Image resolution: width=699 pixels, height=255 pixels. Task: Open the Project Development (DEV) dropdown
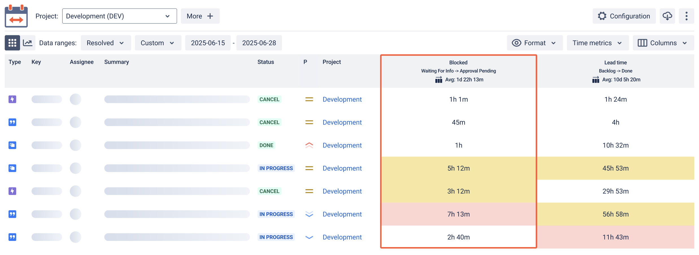(119, 16)
